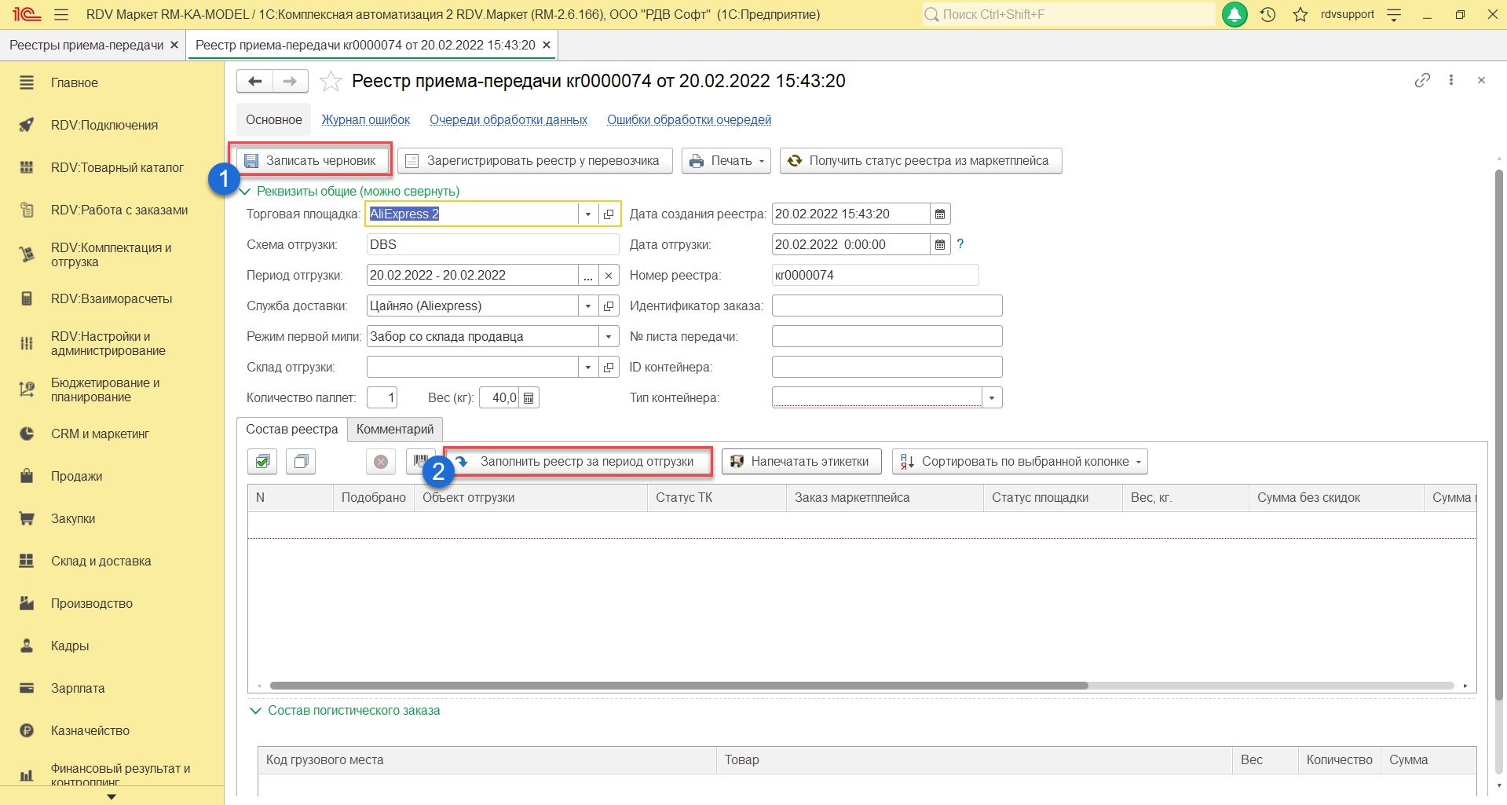Click the notifications bell icon
1507x805 pixels.
point(1234,15)
